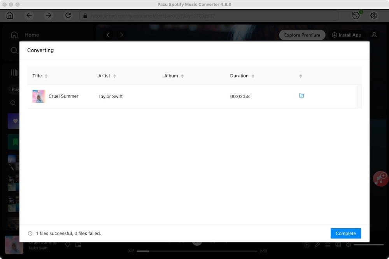The height and width of the screenshot is (259, 389).
Task: Open output folder for Cruel Summer
Action: tap(301, 96)
